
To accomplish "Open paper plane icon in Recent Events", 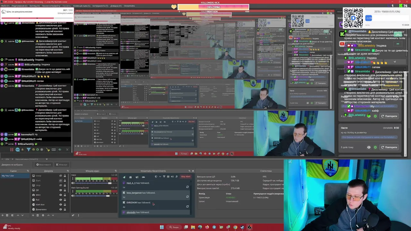I will (x=124, y=177).
